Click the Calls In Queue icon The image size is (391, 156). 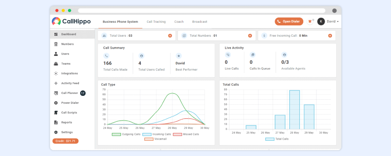[x=253, y=55]
